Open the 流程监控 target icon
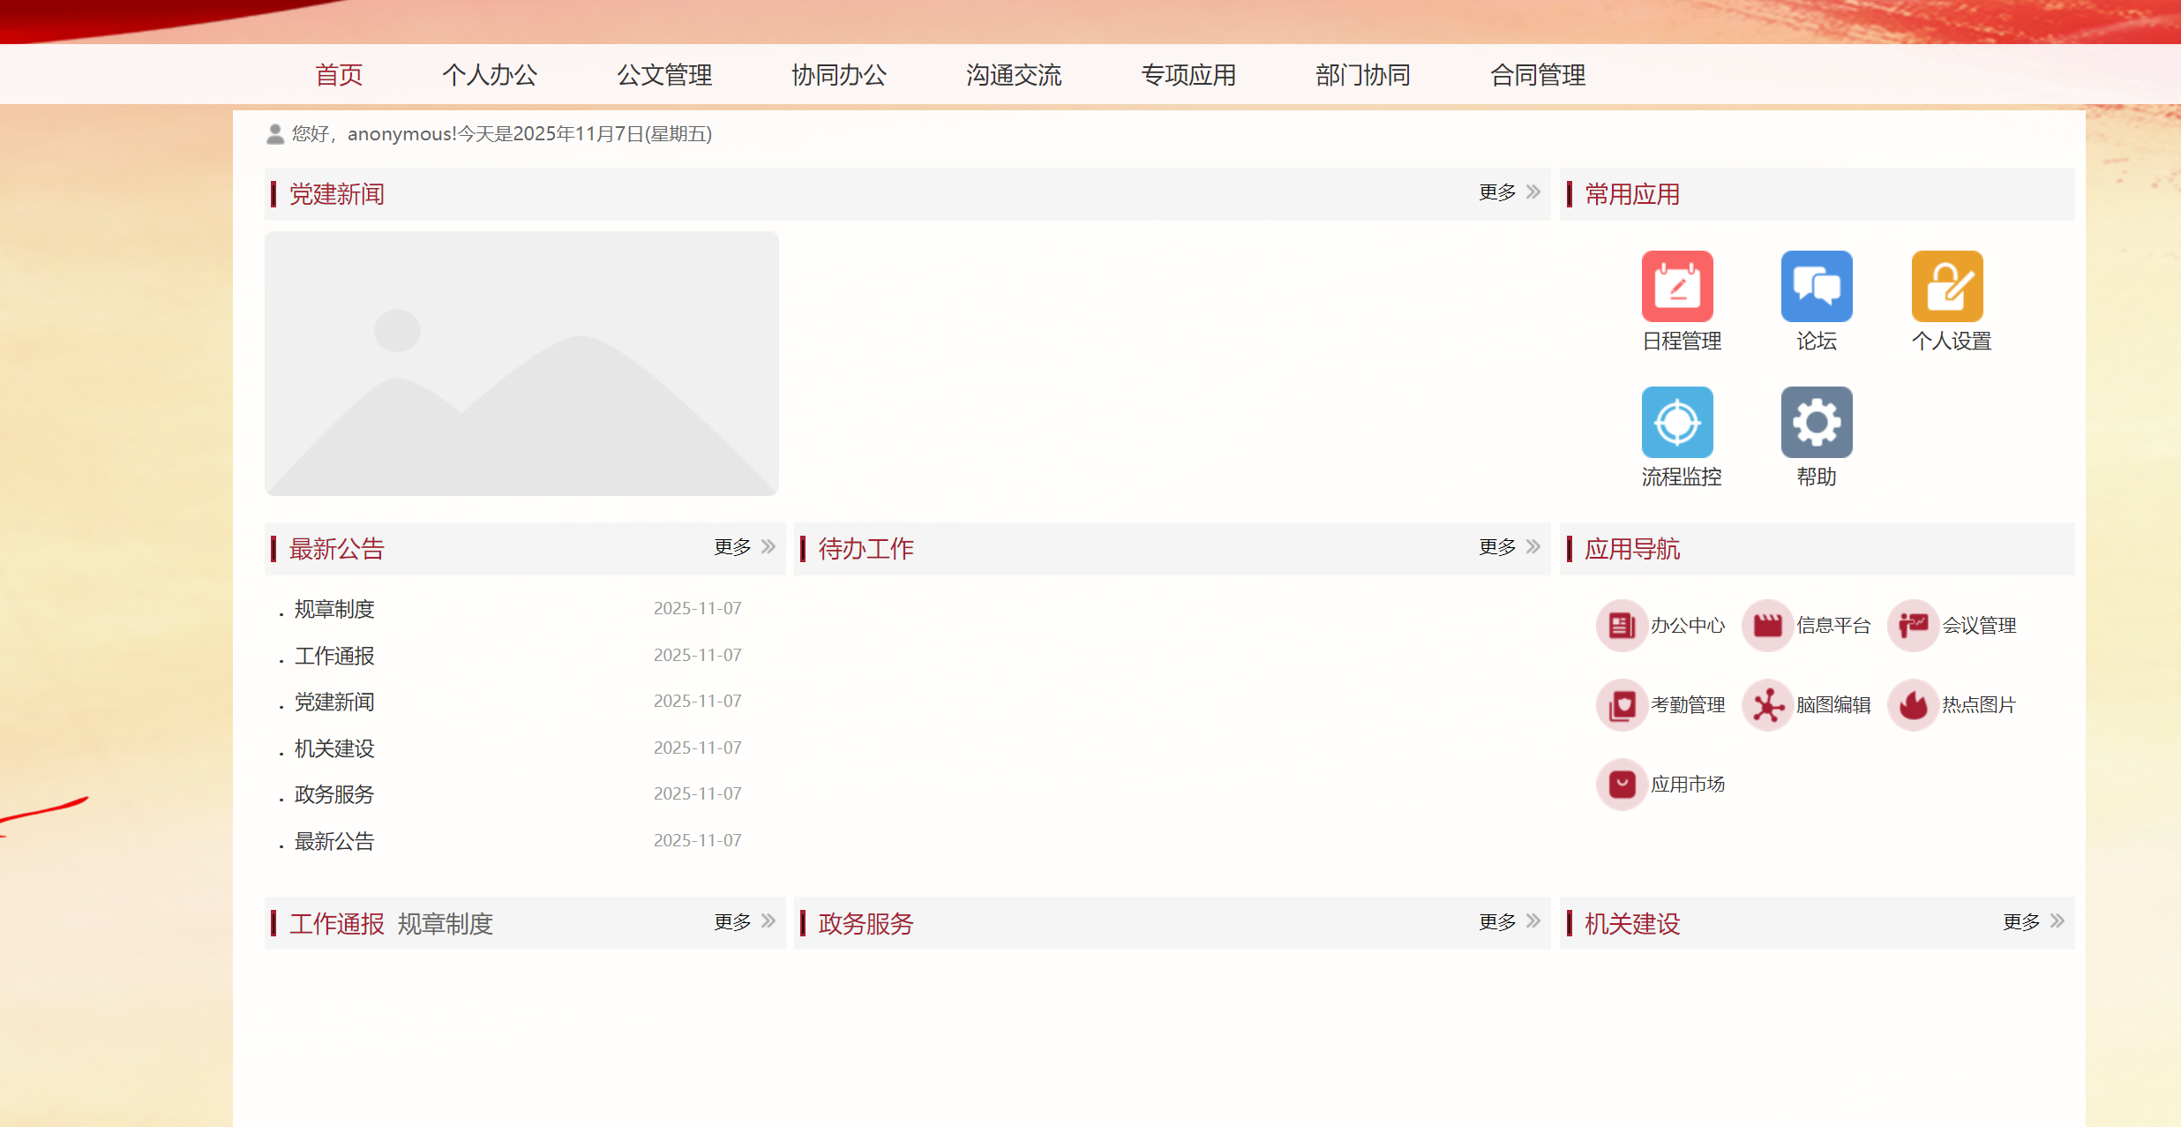 coord(1676,422)
